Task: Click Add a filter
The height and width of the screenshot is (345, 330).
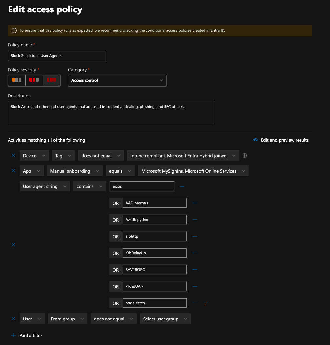Action: [x=27, y=335]
